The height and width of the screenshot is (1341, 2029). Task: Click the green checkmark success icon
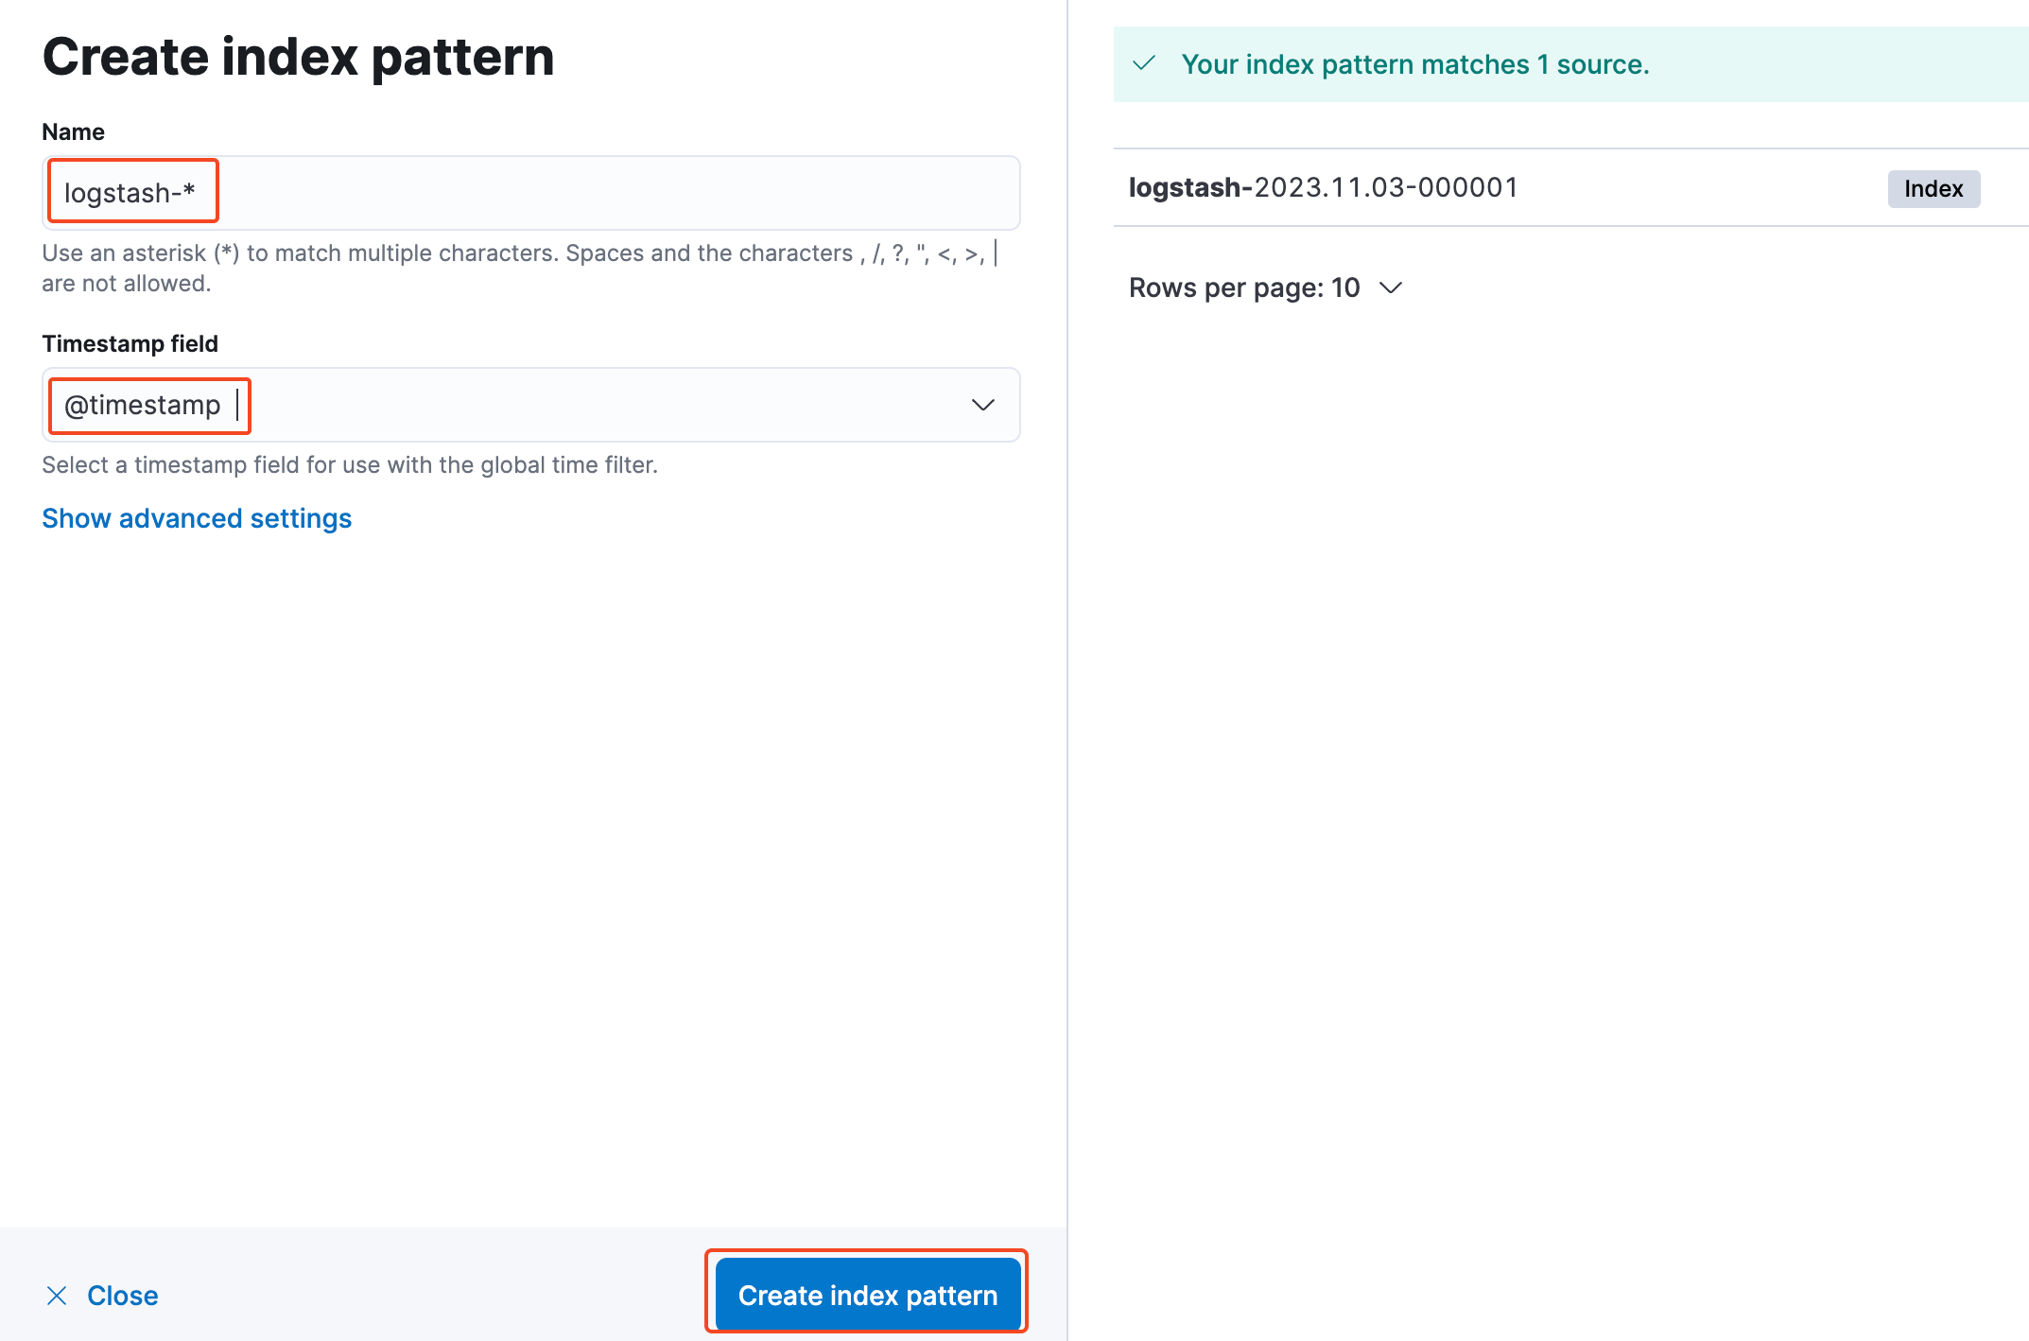(x=1144, y=63)
